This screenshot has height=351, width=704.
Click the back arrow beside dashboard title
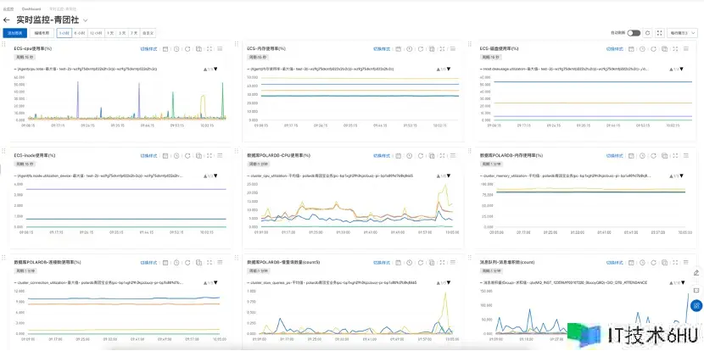[x=7, y=19]
